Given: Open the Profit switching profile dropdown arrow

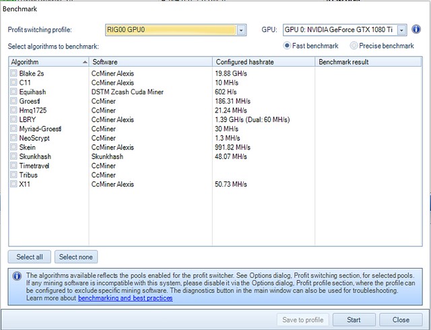Looking at the screenshot, I should click(x=241, y=30).
